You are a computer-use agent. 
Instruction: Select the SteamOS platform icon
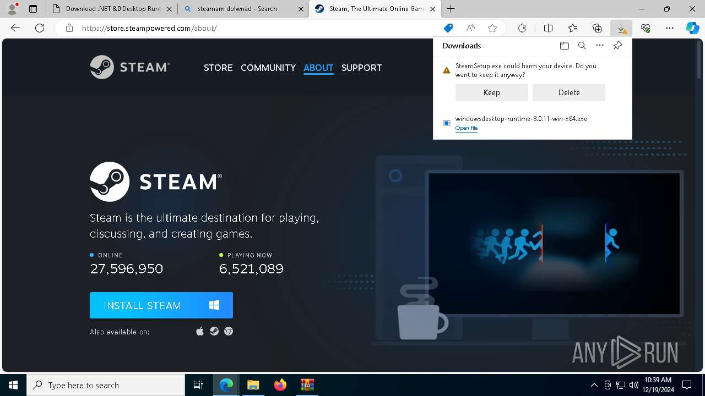[214, 331]
